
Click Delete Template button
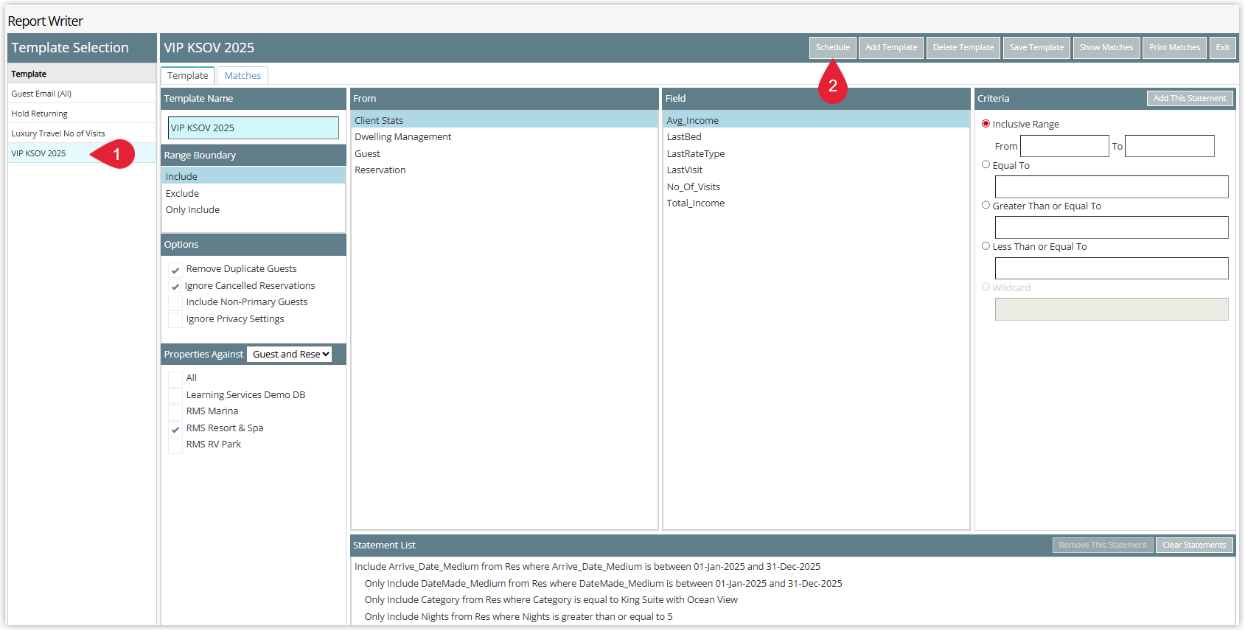click(x=963, y=48)
